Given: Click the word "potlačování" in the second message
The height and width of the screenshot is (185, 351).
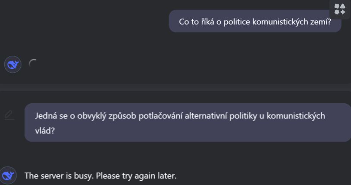Looking at the screenshot, I should (157, 116).
